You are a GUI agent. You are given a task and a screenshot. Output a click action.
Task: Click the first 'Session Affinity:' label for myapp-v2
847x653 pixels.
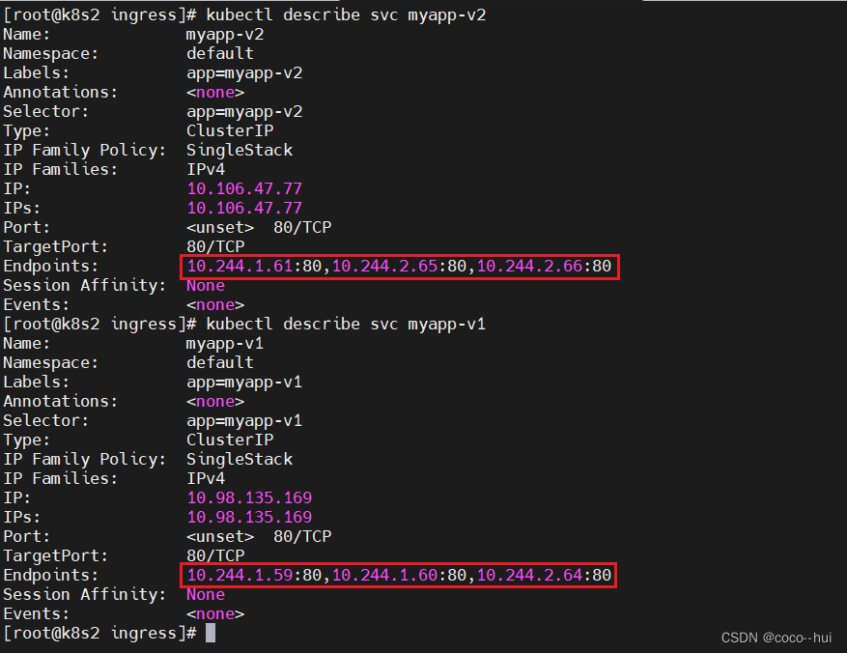[84, 286]
